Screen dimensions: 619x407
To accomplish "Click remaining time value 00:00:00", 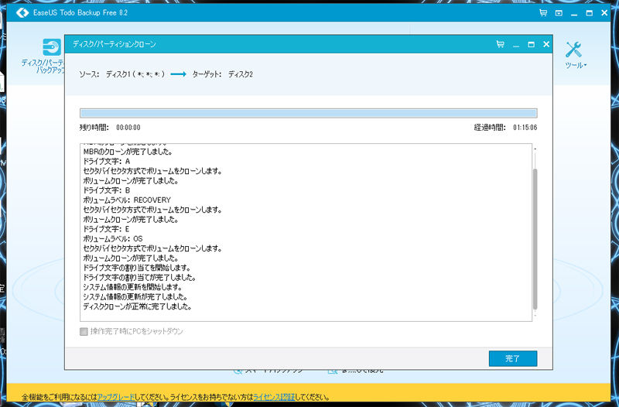I will [x=128, y=128].
